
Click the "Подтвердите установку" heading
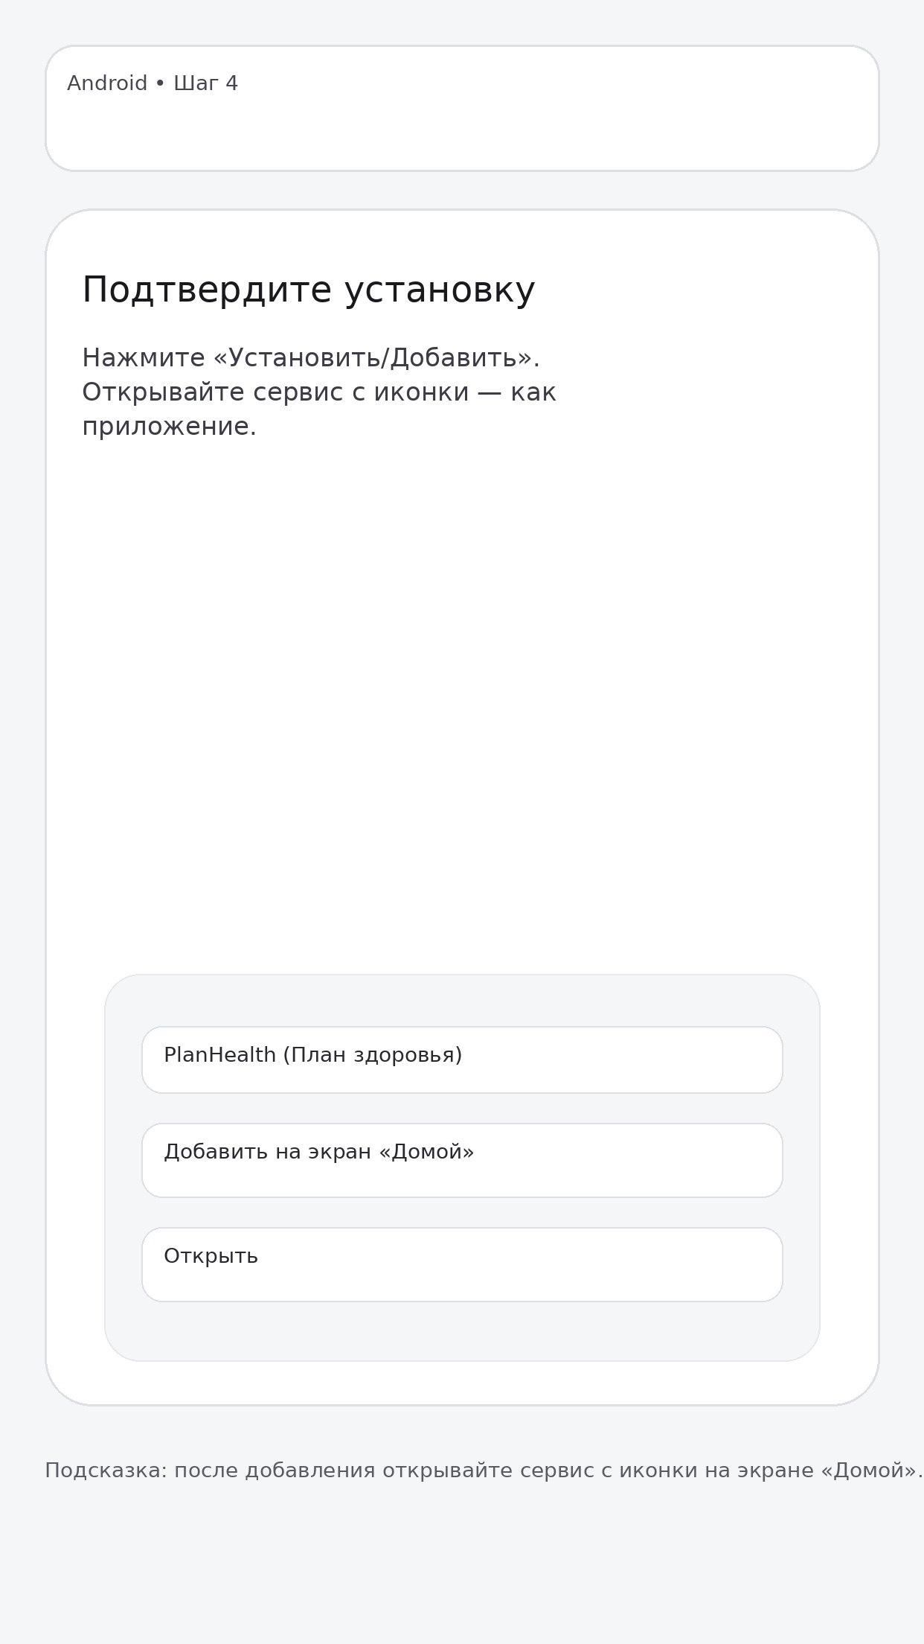pyautogui.click(x=308, y=290)
